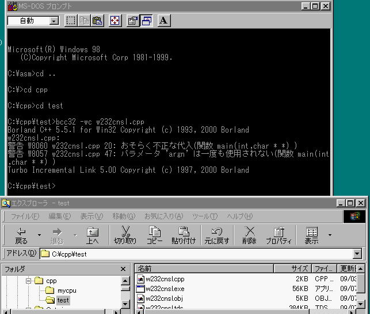
Task: Open the 表示(V) menu in Explorer
Action: 91,216
